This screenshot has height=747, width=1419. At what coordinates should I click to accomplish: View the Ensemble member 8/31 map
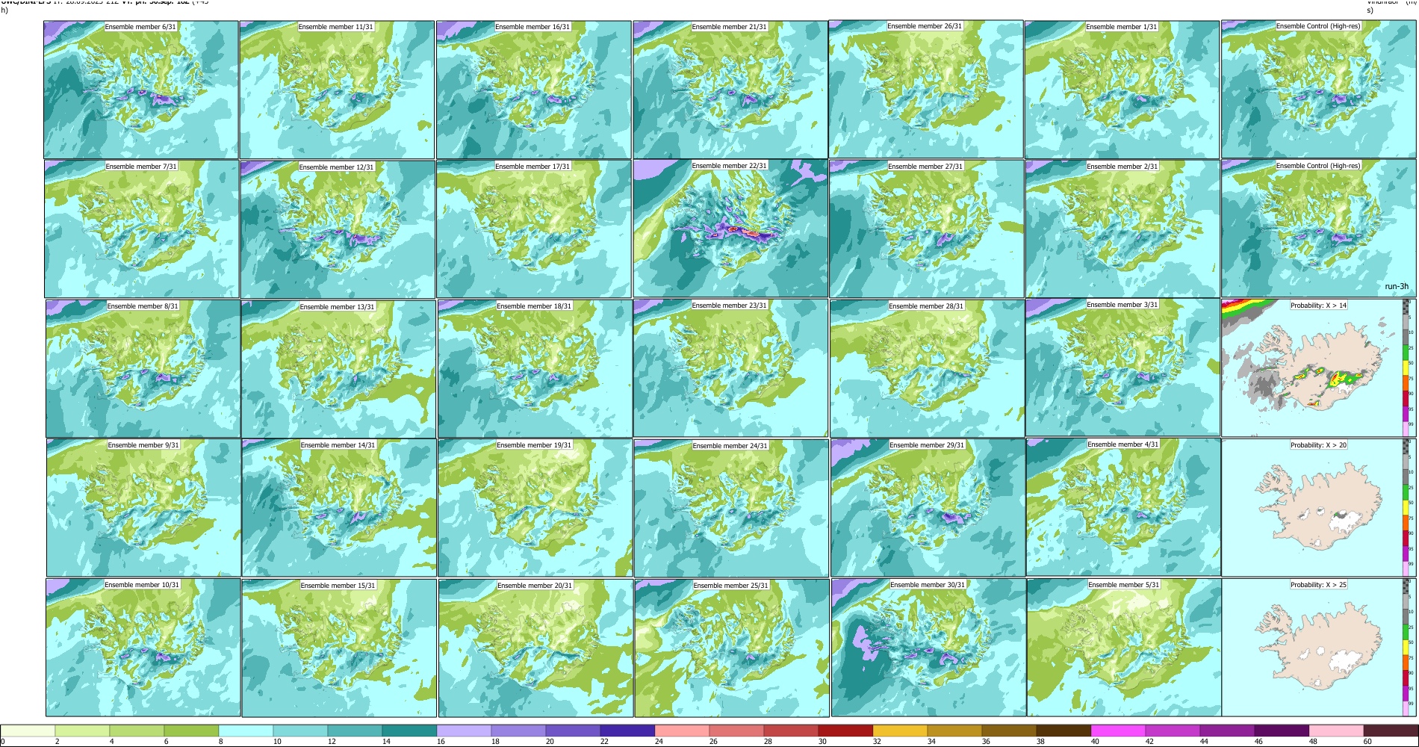(143, 368)
